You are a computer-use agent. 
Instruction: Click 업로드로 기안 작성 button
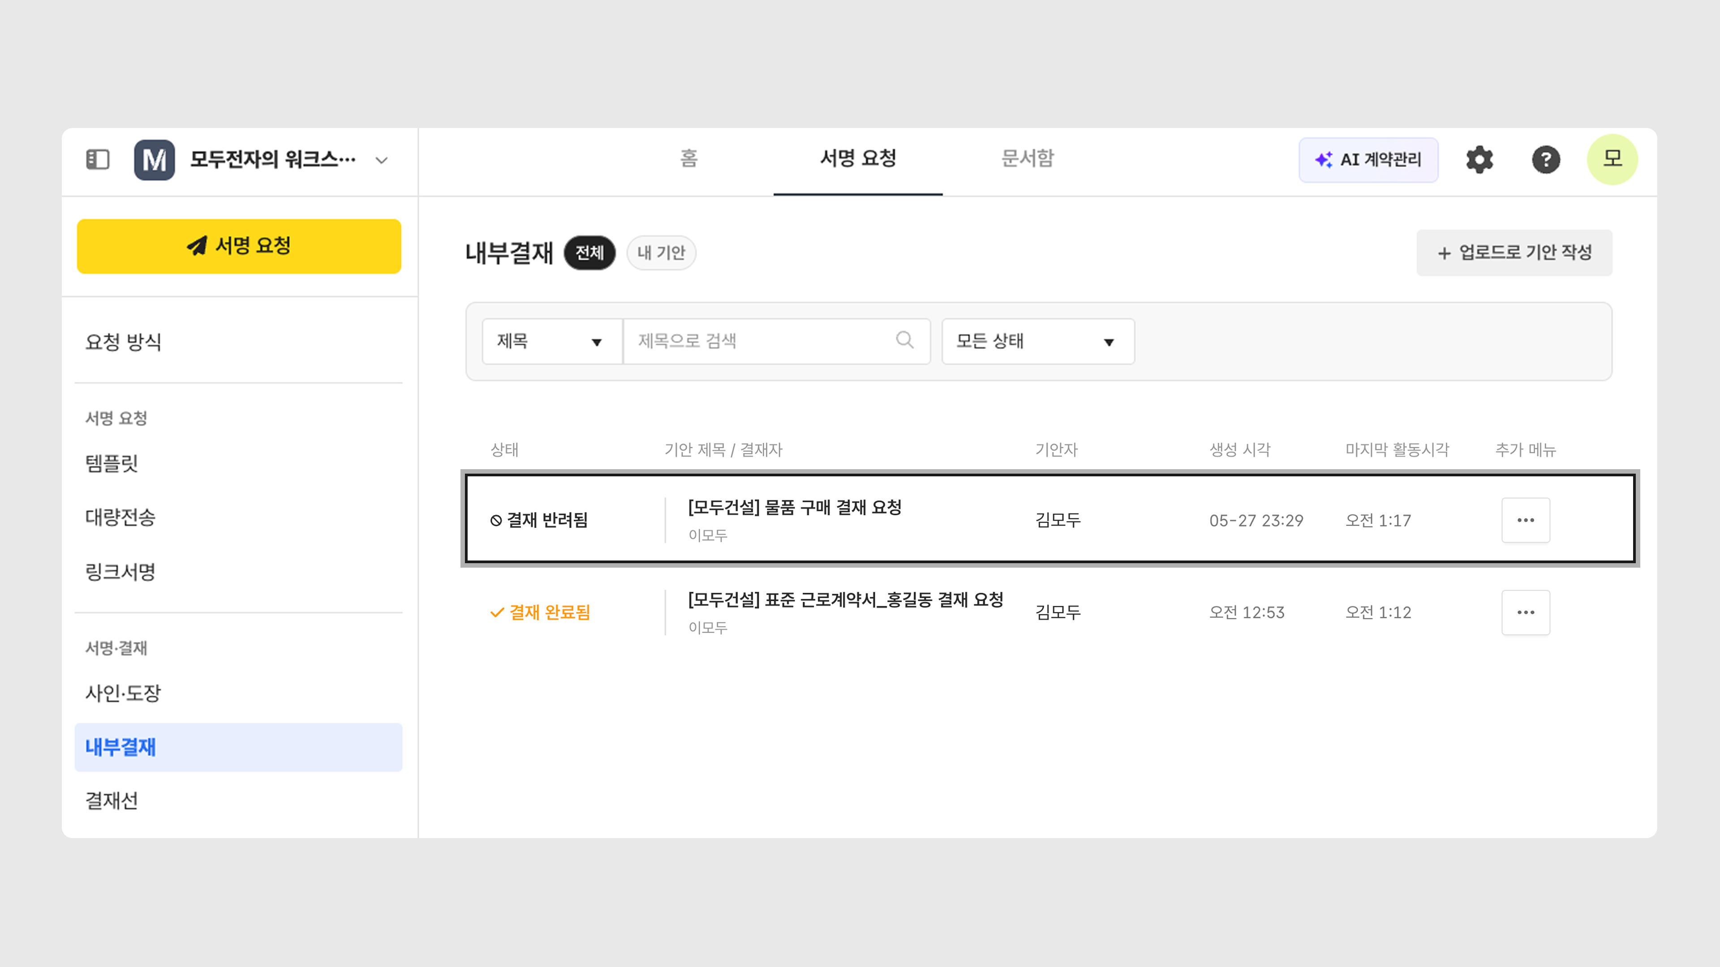coord(1514,253)
